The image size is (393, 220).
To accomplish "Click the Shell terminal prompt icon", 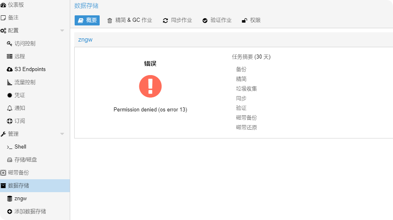I will tap(10, 147).
